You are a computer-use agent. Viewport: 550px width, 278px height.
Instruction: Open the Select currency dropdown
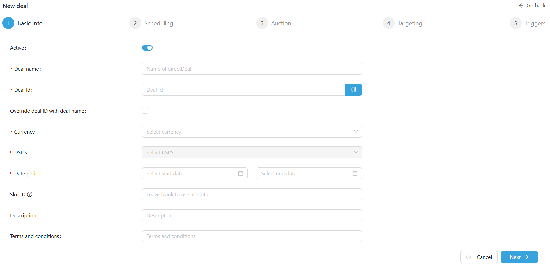[252, 132]
